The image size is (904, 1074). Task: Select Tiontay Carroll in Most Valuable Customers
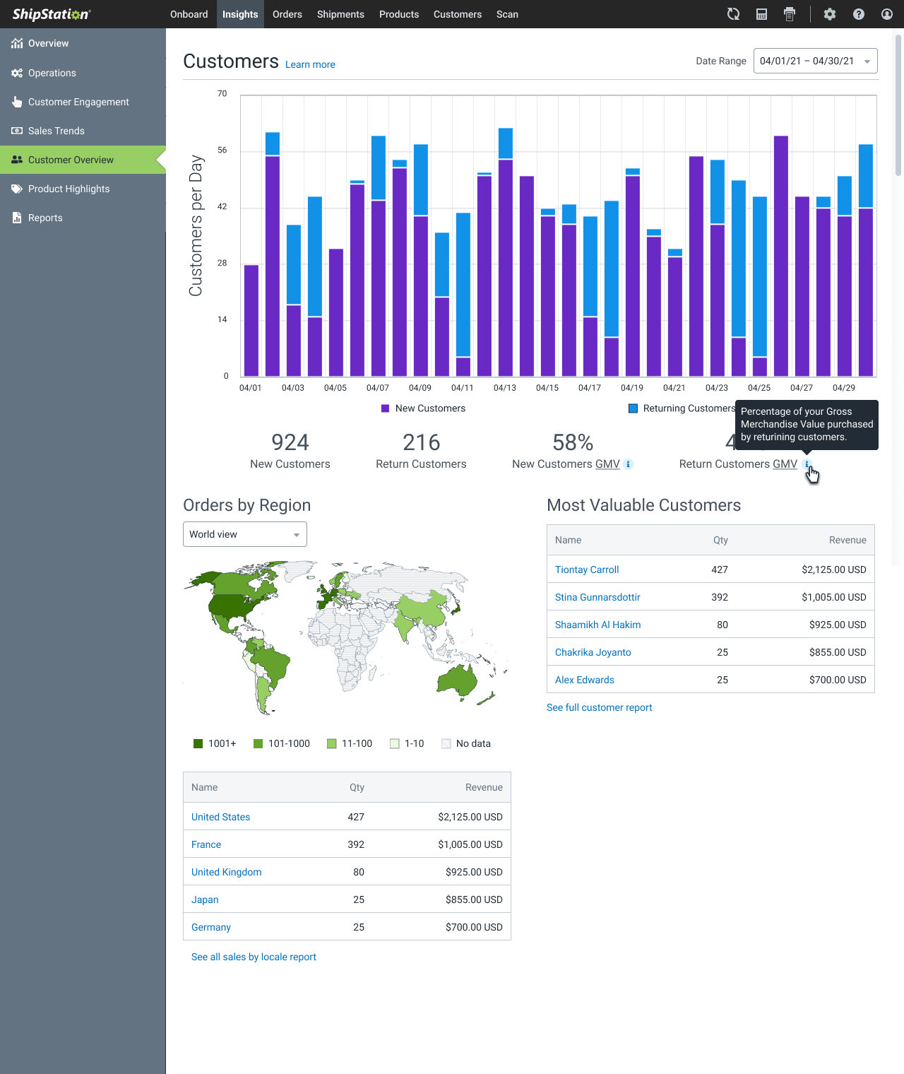pos(587,570)
